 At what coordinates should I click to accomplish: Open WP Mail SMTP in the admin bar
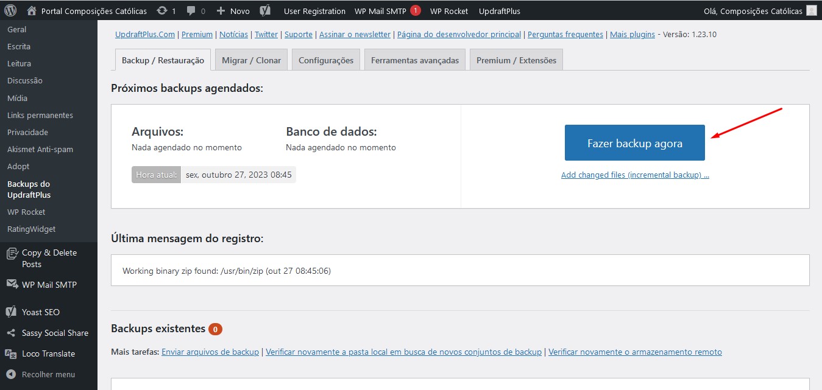click(380, 10)
